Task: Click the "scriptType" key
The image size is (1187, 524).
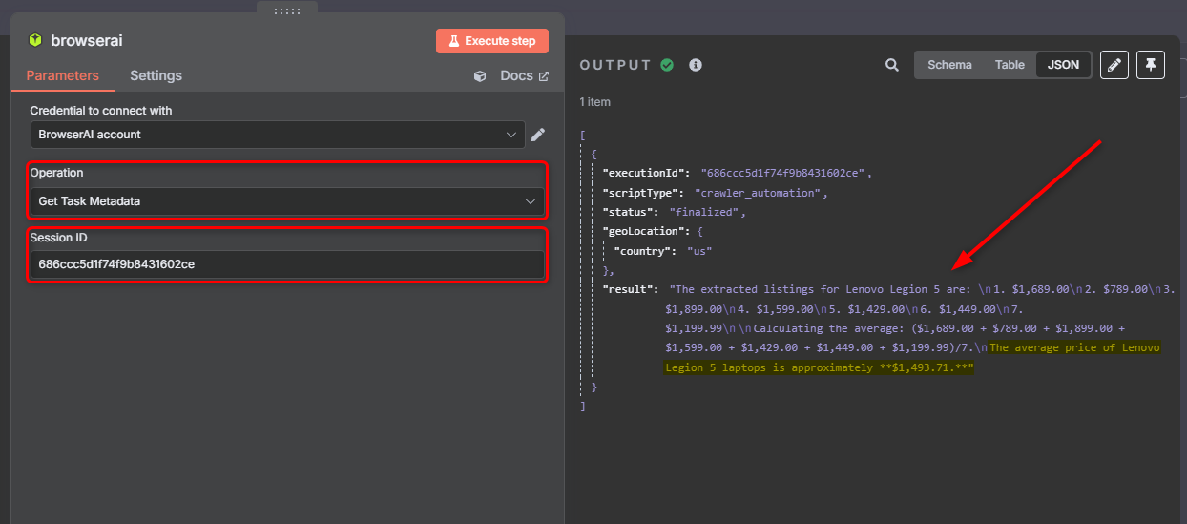Action: [x=641, y=193]
